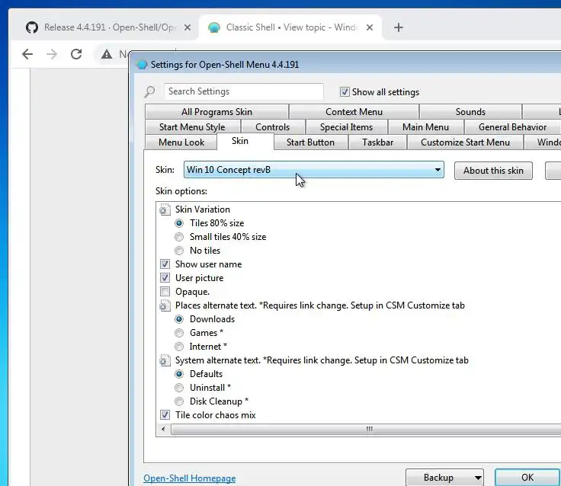Screen dimensions: 561x486
Task: Click into the Search Settings field
Action: (244, 91)
